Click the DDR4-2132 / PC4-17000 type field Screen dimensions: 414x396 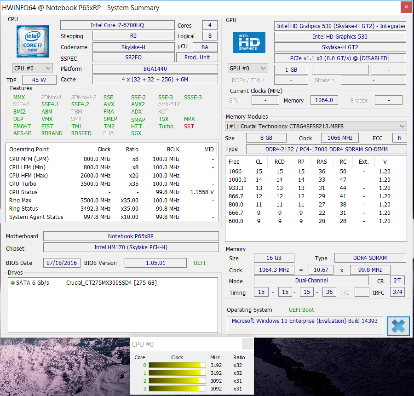coord(326,149)
